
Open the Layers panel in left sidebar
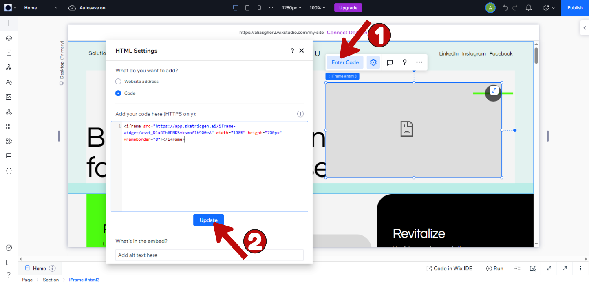(9, 38)
